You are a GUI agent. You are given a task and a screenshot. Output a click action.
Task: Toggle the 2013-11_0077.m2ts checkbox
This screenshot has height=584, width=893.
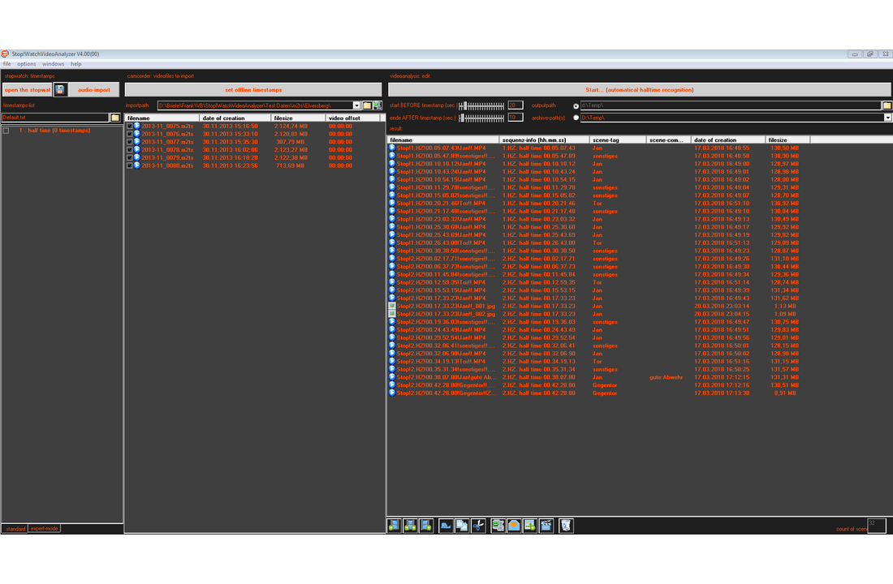(x=129, y=142)
